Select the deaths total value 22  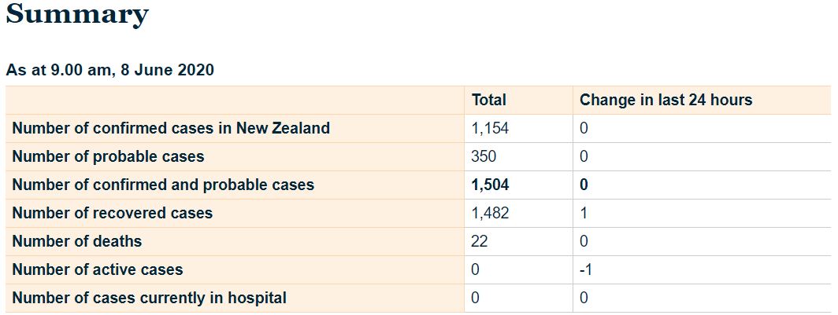point(480,241)
